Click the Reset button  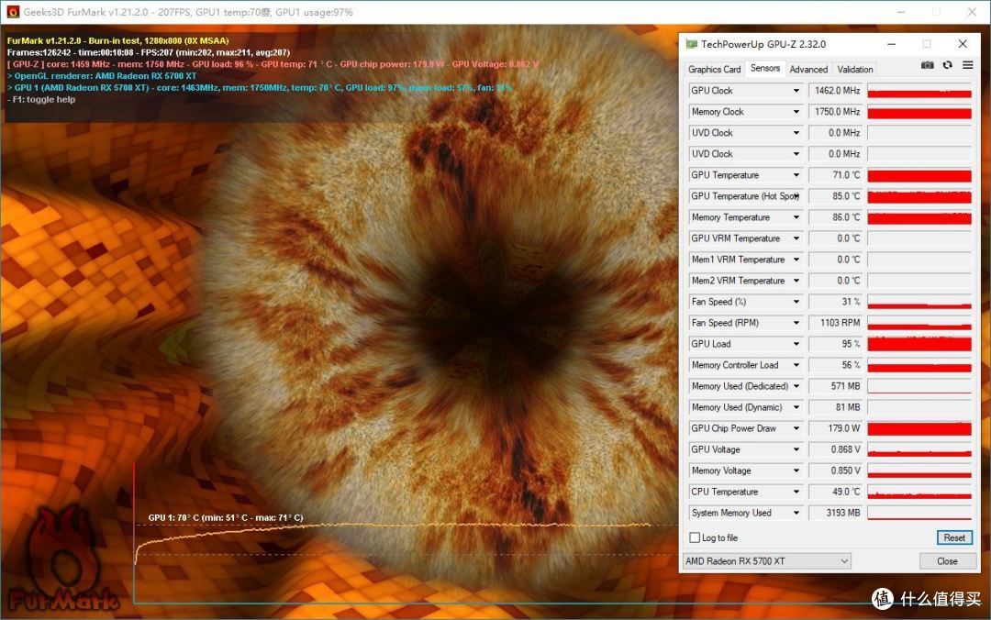(954, 537)
